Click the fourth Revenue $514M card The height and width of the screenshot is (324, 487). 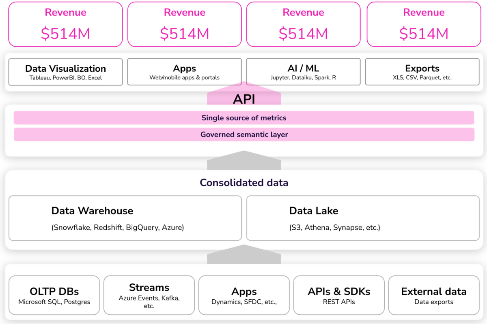coord(424,24)
